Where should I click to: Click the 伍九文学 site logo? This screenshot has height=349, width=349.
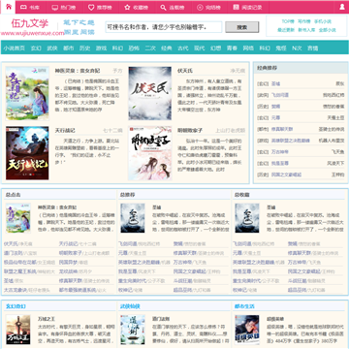pos(30,23)
